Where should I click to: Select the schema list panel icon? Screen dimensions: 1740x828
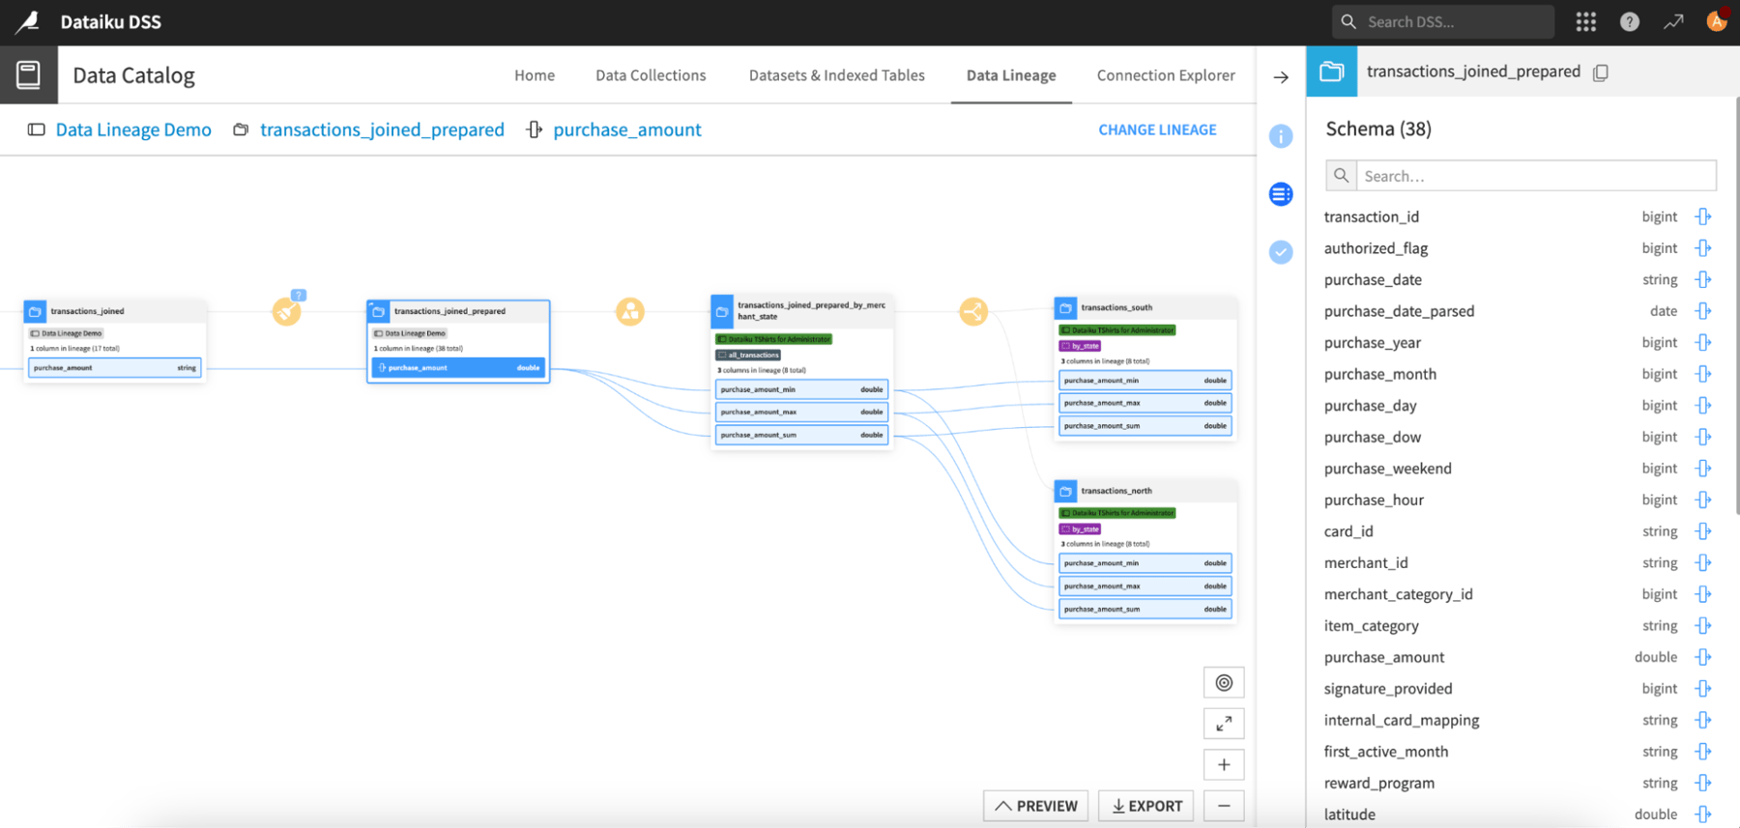pyautogui.click(x=1281, y=194)
